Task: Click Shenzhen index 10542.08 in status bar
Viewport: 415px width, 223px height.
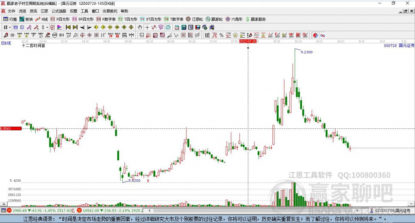Action: pos(90,210)
